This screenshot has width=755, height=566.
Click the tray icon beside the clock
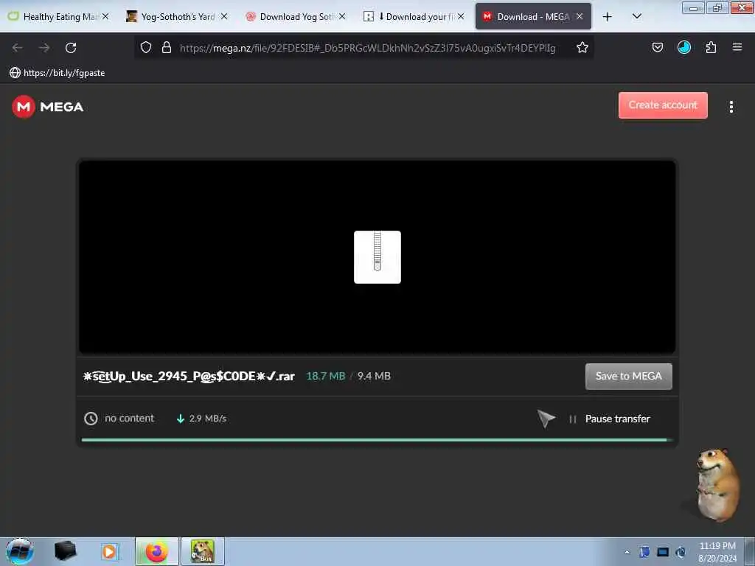pyautogui.click(x=681, y=552)
